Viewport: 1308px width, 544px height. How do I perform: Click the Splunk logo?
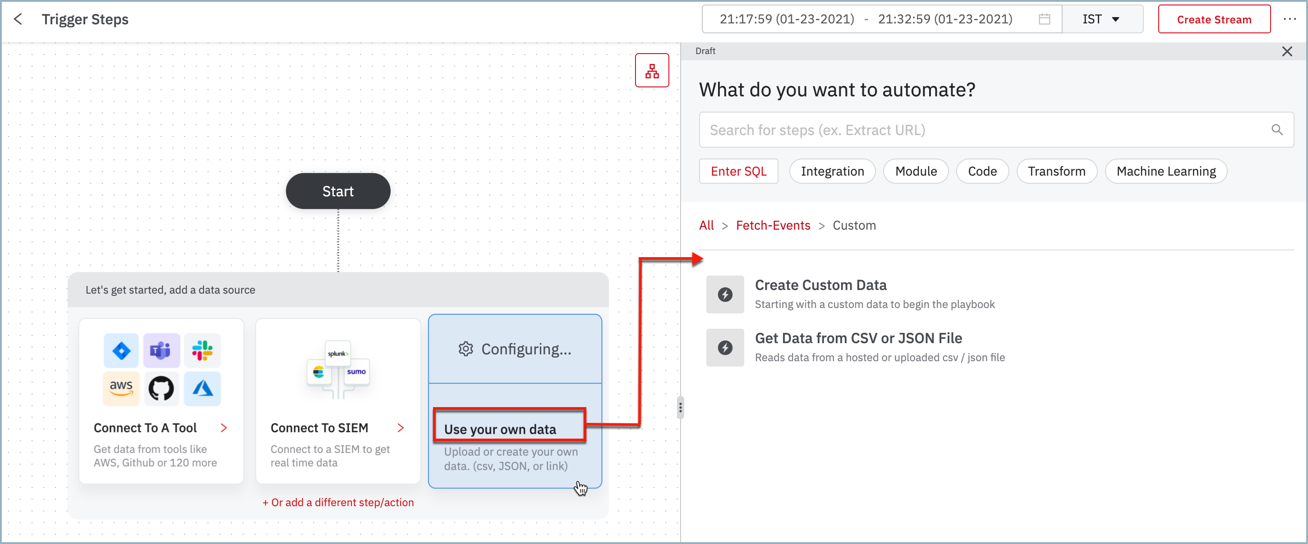pyautogui.click(x=338, y=354)
